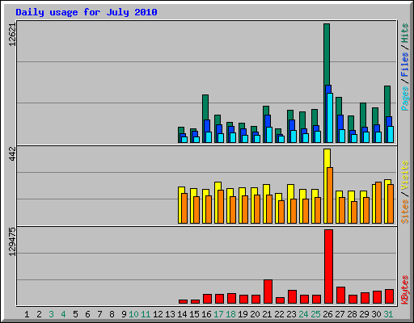Select green day label 31
Screen dimensions: 414x323
(x=388, y=314)
